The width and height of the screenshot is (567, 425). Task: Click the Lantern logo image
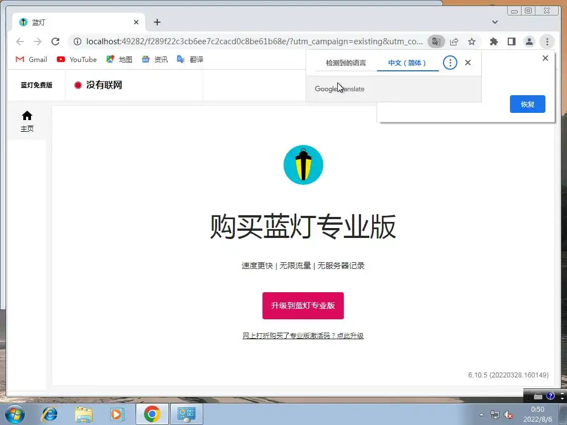click(x=303, y=165)
